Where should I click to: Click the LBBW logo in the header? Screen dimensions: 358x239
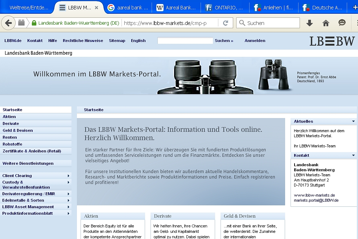[x=332, y=41]
